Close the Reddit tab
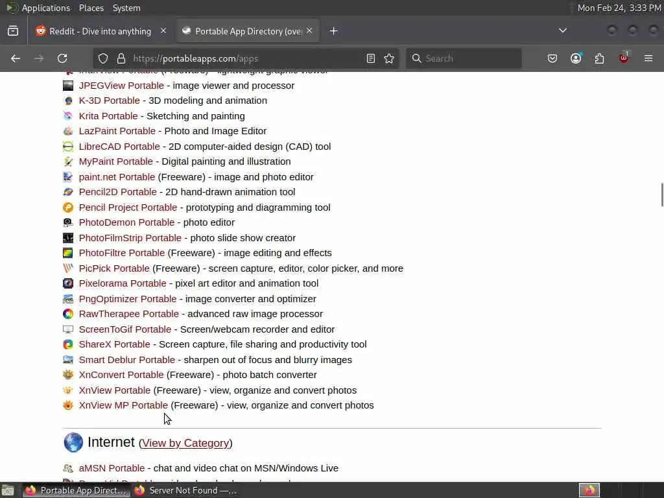This screenshot has width=664, height=498. click(163, 31)
